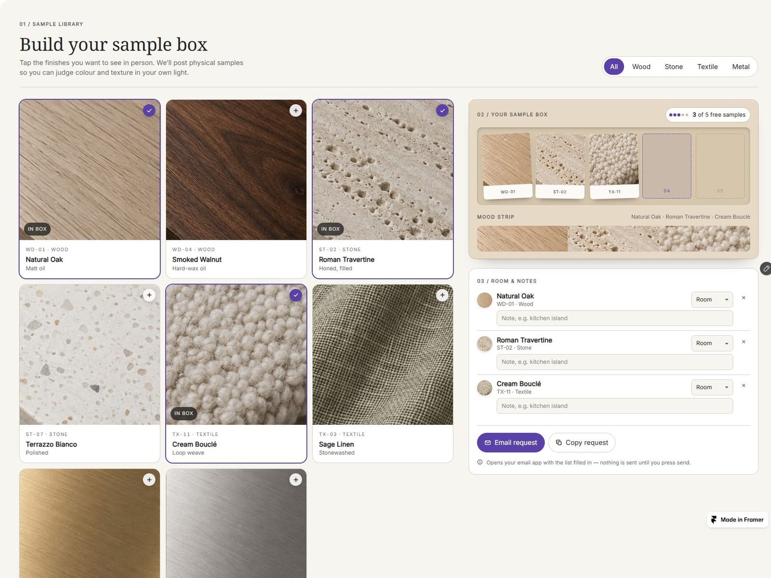Click the "3 of 5 free samples" counter
The image size is (771, 578).
[x=708, y=115]
